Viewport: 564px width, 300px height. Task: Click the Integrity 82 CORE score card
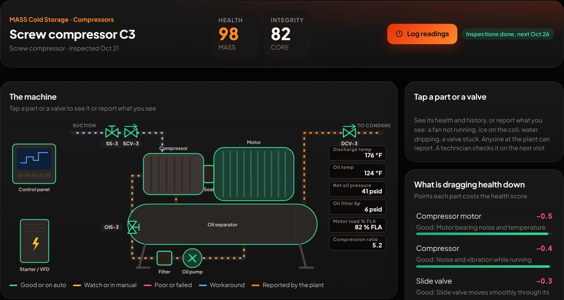coord(287,34)
